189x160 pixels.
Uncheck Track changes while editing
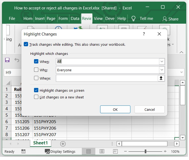click(x=26, y=44)
